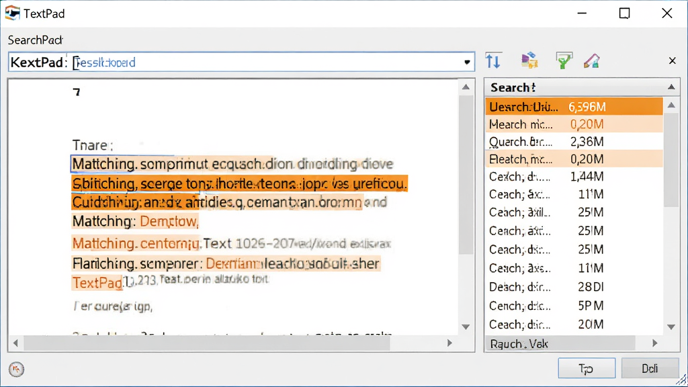Click right arrow of document horizontal scrollbar
688x387 pixels.
pos(449,343)
